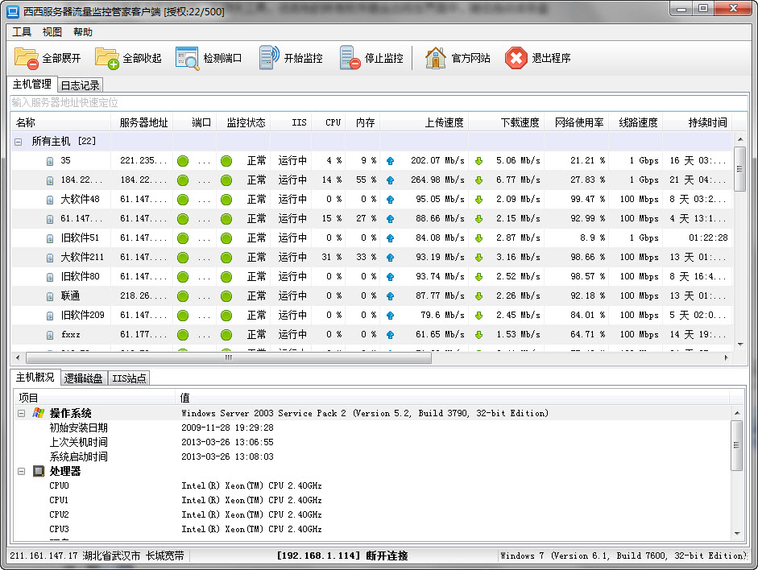Collapse the 操作系统 section

coord(22,413)
